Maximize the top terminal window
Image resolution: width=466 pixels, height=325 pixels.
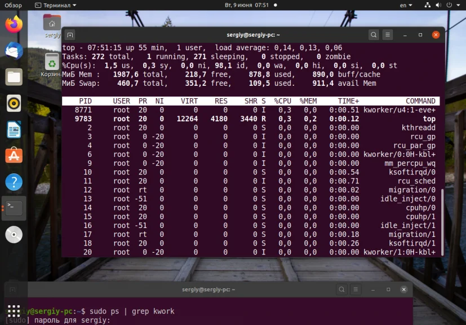[420, 35]
